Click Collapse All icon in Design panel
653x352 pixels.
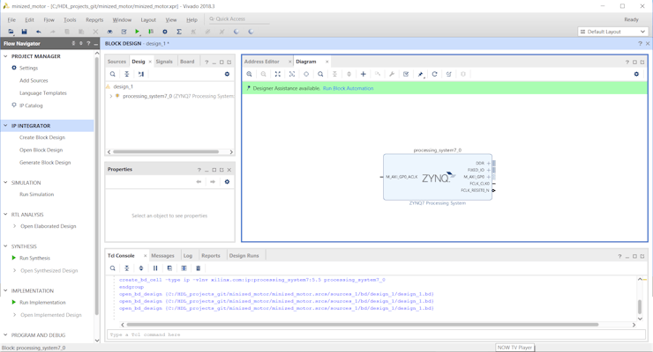[x=126, y=74]
